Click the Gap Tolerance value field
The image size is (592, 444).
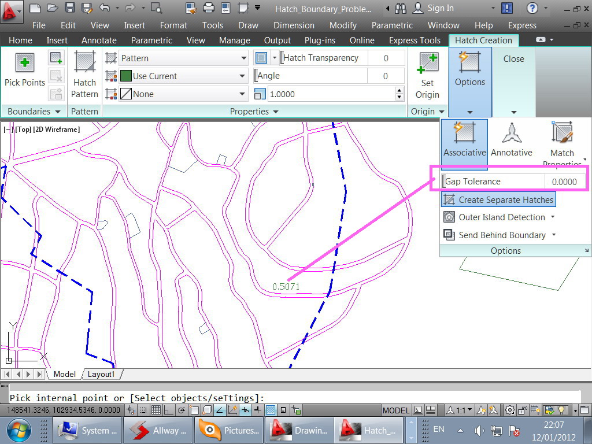point(564,182)
